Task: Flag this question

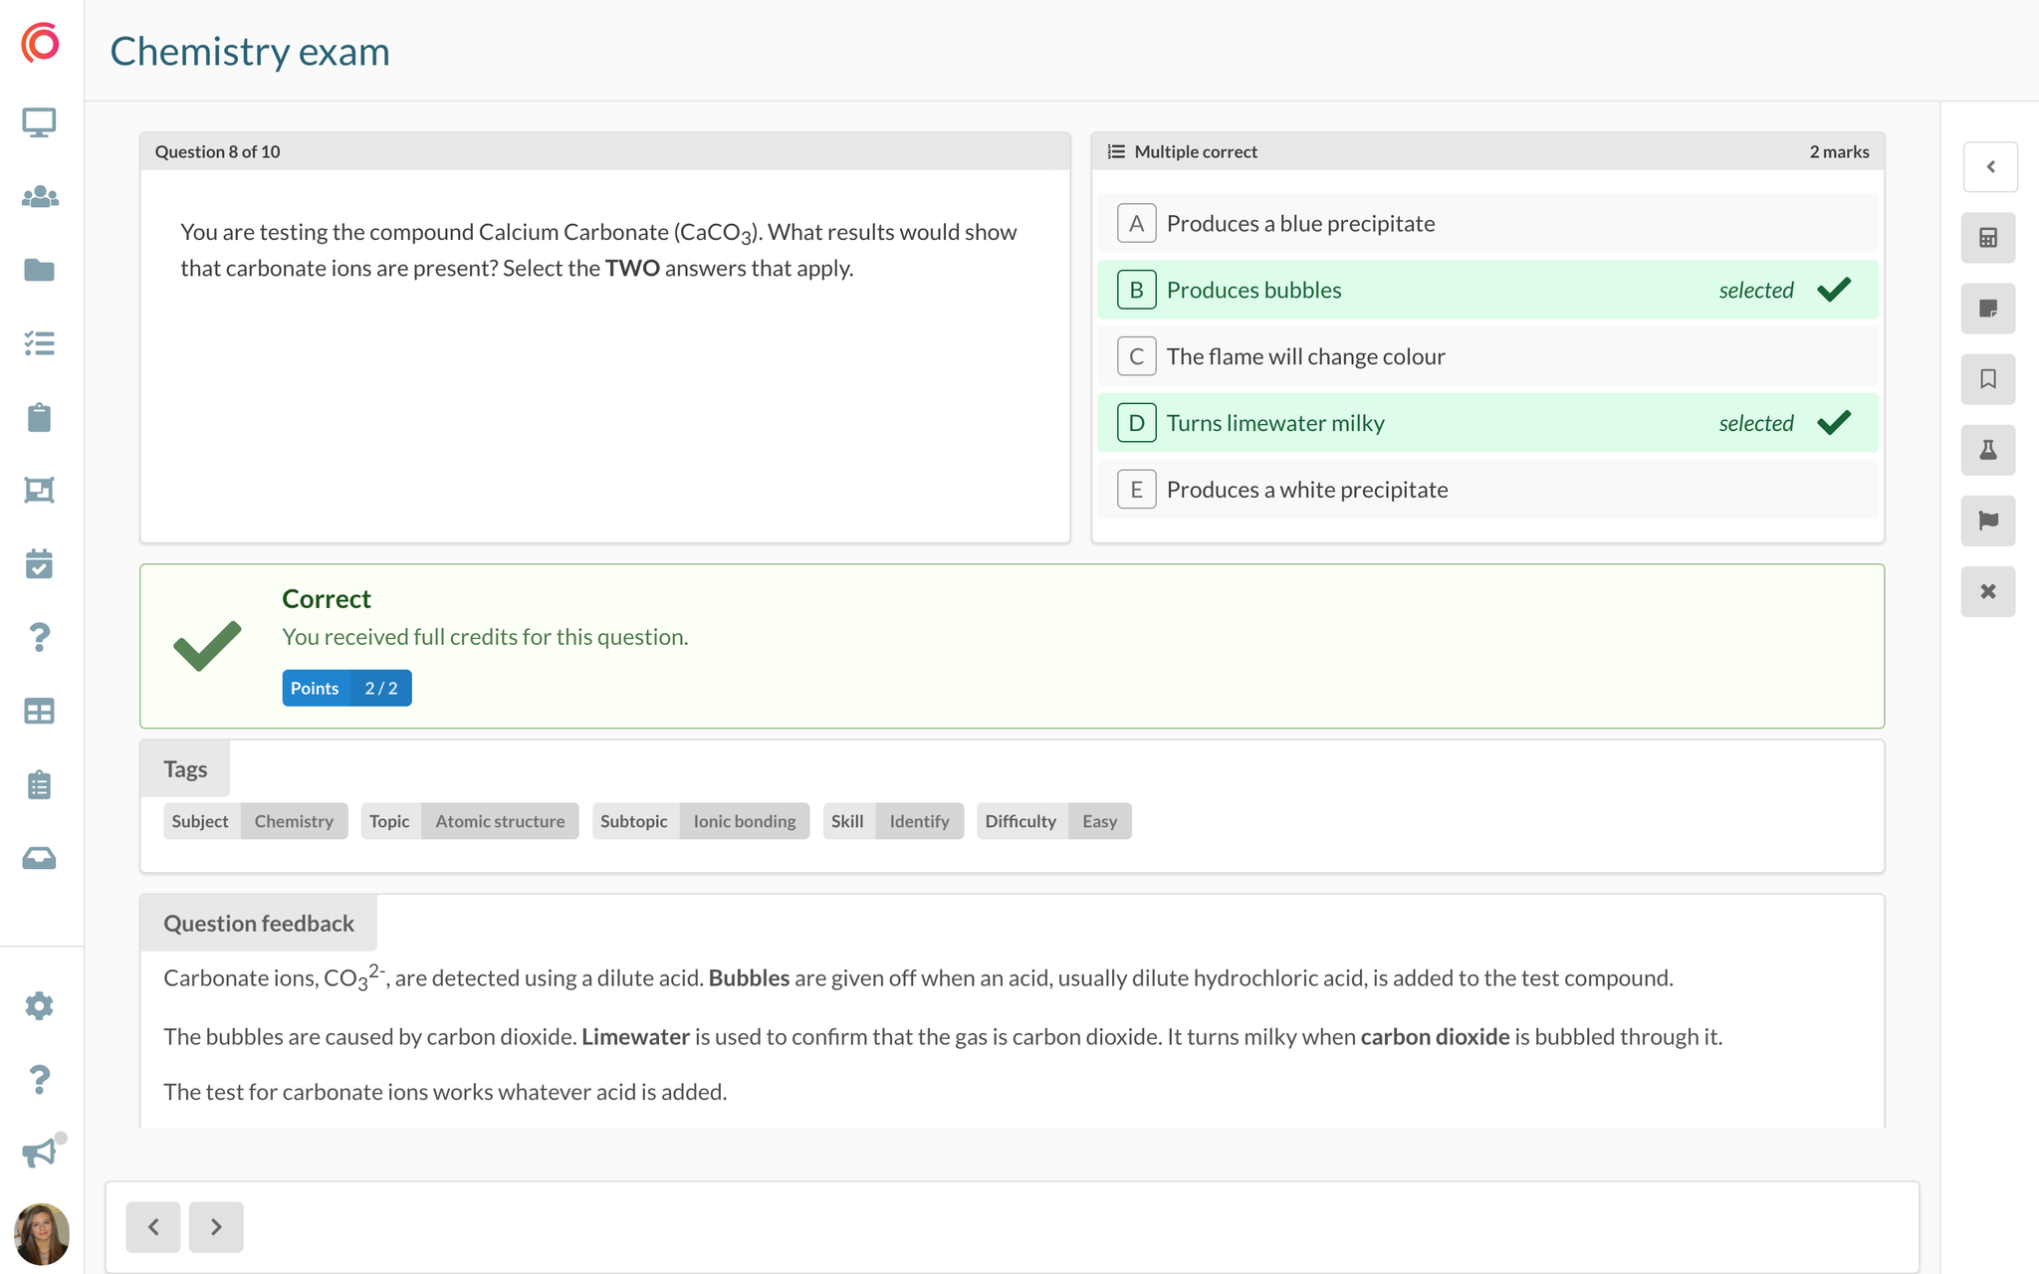Action: [1987, 521]
